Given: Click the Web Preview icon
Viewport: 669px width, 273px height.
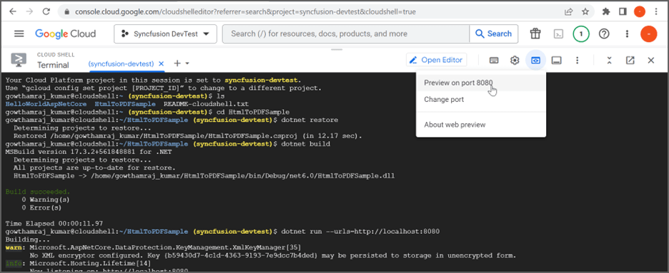Looking at the screenshot, I should [535, 61].
